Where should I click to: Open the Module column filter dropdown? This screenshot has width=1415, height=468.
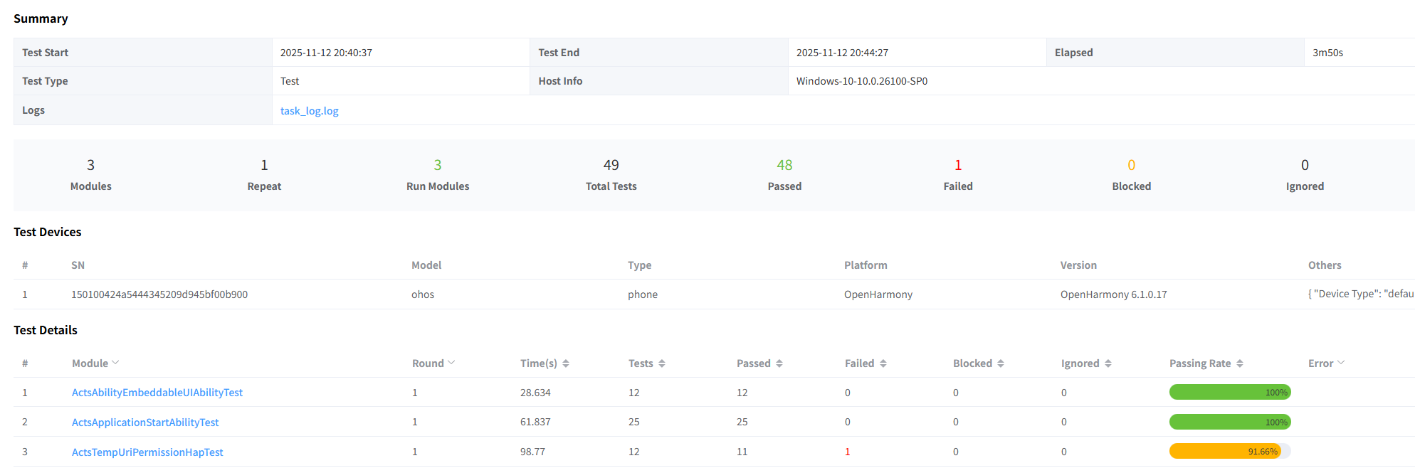click(116, 363)
